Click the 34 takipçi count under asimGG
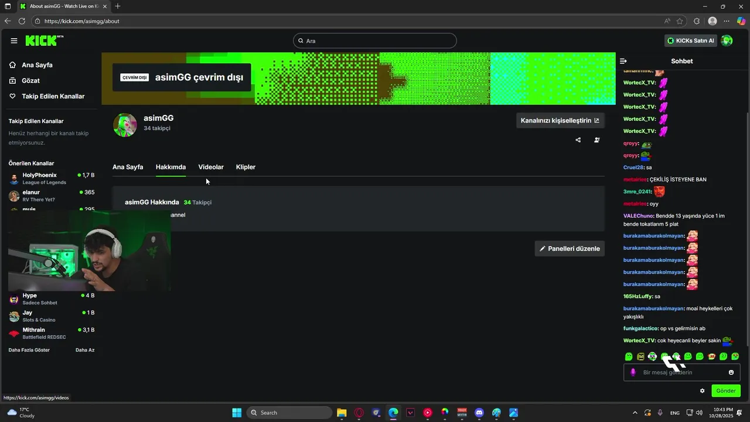Screen dimensions: 750x422 pos(157,128)
